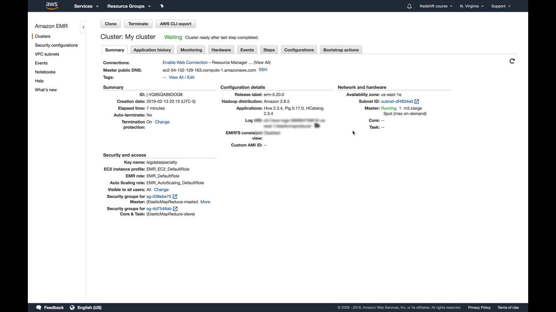Open Events in the sidebar
The image size is (556, 312).
[x=41, y=63]
